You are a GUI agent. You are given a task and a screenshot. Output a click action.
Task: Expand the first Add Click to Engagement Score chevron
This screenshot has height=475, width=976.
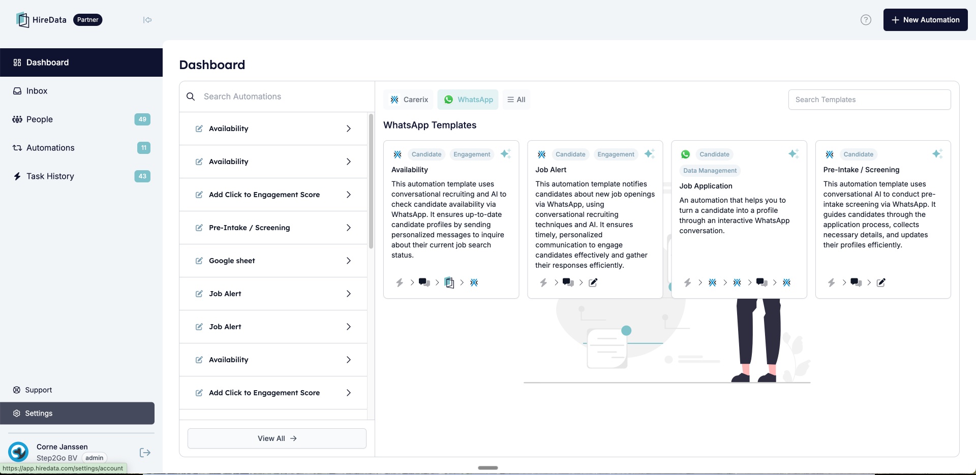pyautogui.click(x=349, y=195)
